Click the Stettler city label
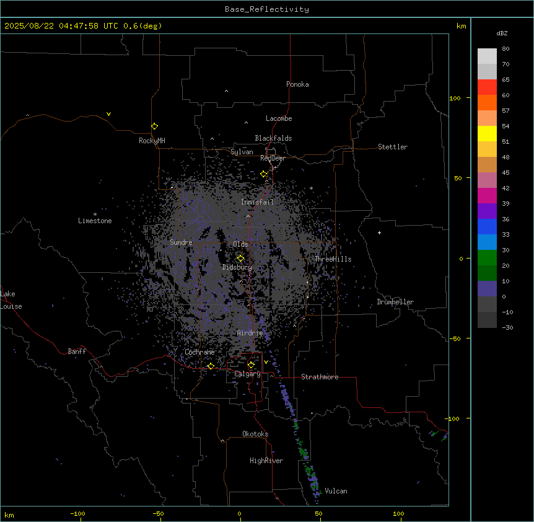Image resolution: width=534 pixels, height=522 pixels. (x=393, y=147)
